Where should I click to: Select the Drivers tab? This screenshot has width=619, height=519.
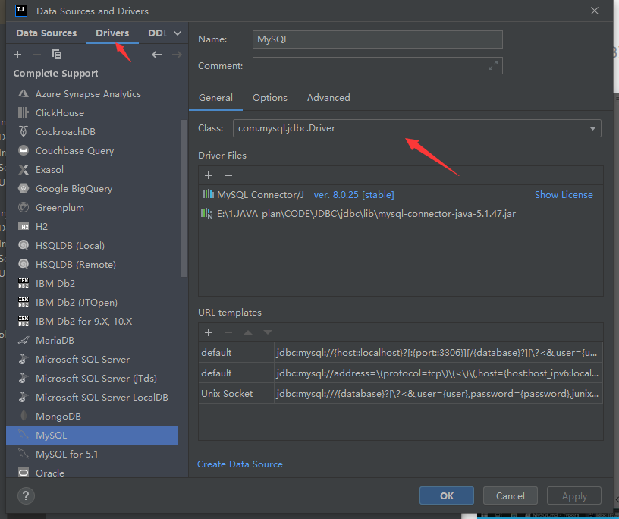[112, 33]
